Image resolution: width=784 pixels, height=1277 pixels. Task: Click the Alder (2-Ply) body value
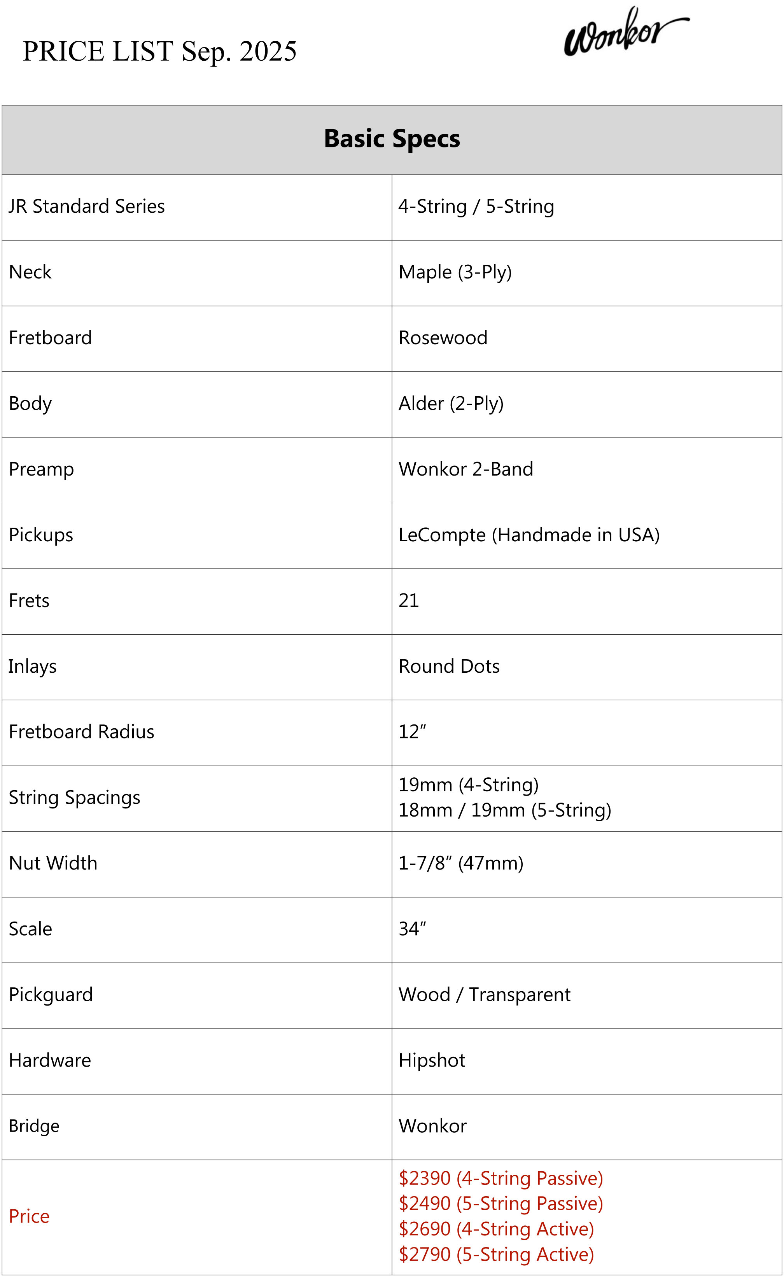(451, 403)
